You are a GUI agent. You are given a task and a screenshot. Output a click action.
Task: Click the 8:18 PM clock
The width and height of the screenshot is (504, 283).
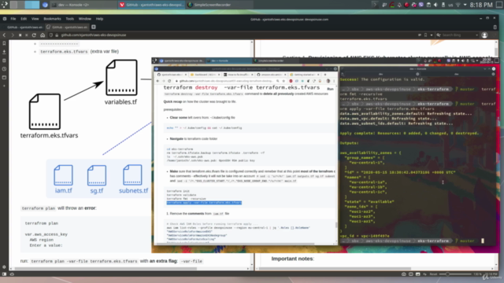[x=481, y=5]
